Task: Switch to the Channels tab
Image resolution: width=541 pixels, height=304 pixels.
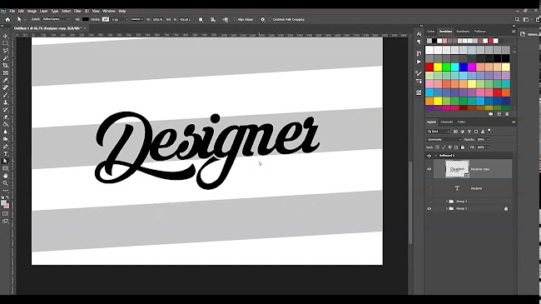Action: coord(447,122)
